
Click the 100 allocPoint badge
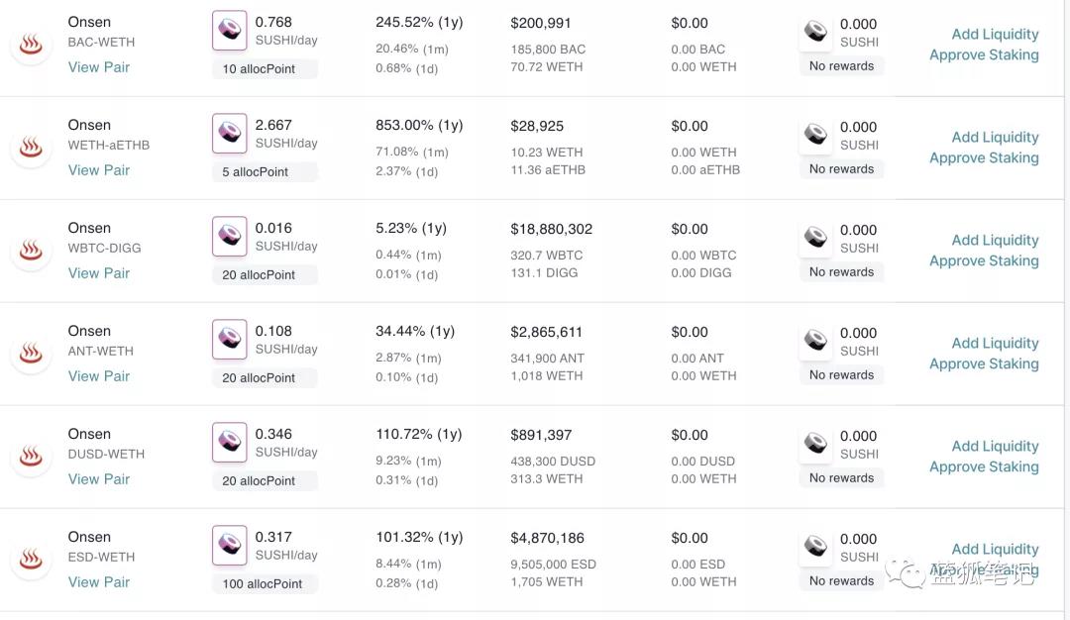tap(263, 584)
